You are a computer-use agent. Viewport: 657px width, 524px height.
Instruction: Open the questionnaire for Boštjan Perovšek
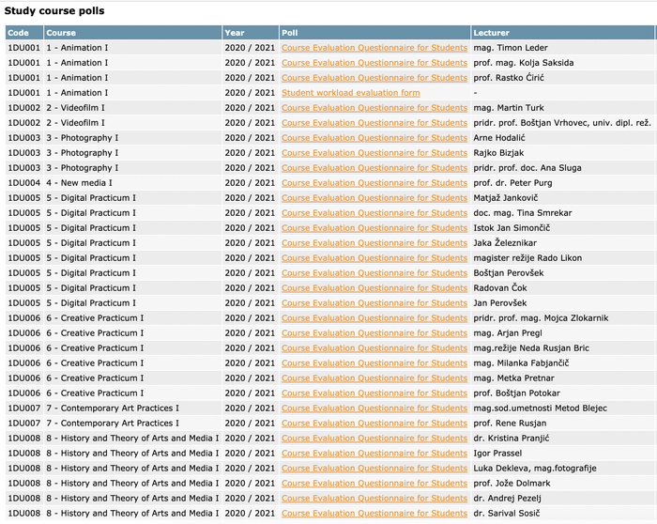[x=374, y=273]
